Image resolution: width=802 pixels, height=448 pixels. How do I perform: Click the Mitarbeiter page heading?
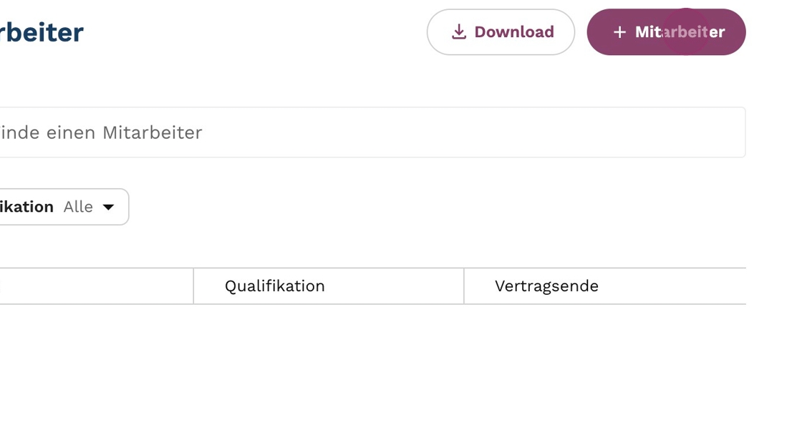click(42, 32)
